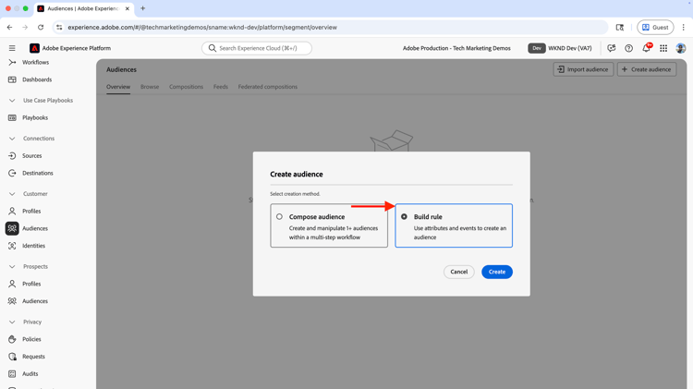Select the Audiences browser tab
The image size is (693, 389).
coord(83,8)
